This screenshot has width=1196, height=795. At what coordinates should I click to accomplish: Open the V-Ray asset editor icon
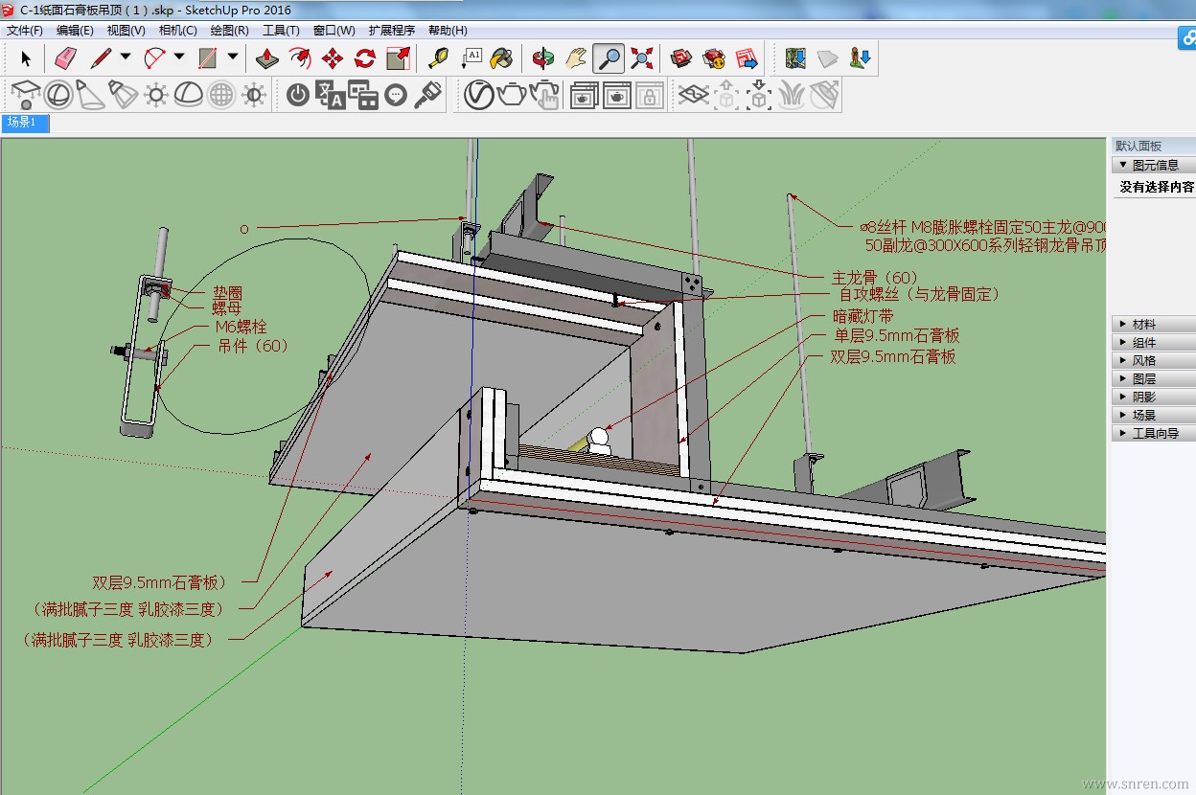(478, 95)
